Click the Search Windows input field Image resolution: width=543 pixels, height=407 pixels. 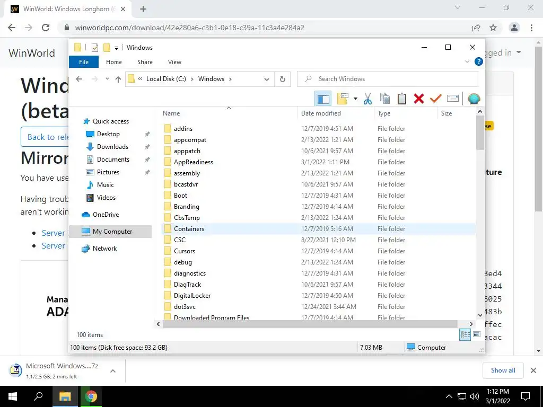tap(388, 79)
